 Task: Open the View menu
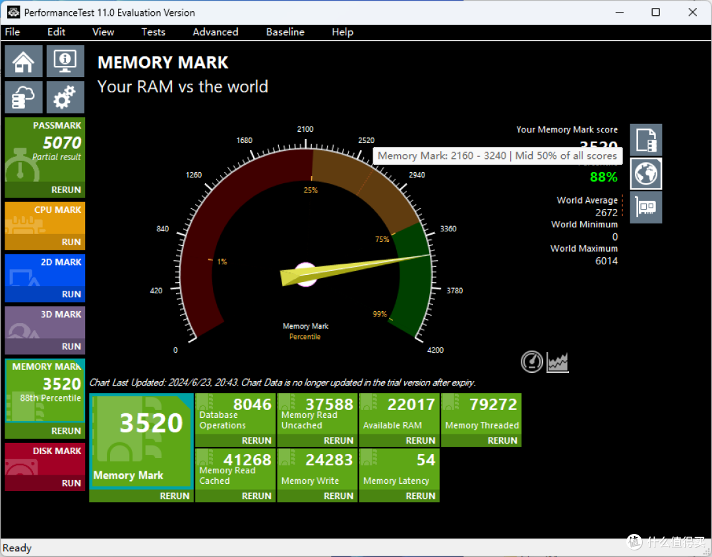[x=103, y=32]
